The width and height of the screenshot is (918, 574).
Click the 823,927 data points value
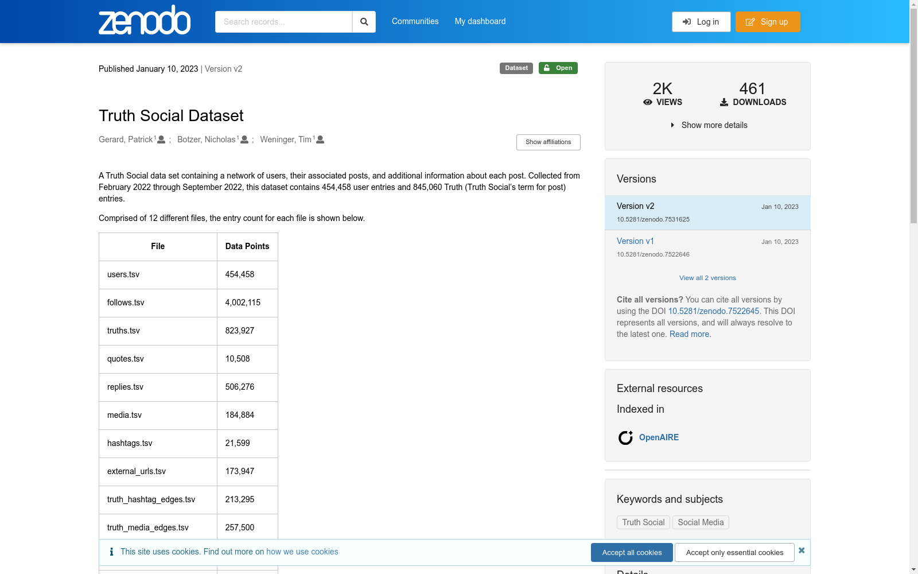coord(240,331)
